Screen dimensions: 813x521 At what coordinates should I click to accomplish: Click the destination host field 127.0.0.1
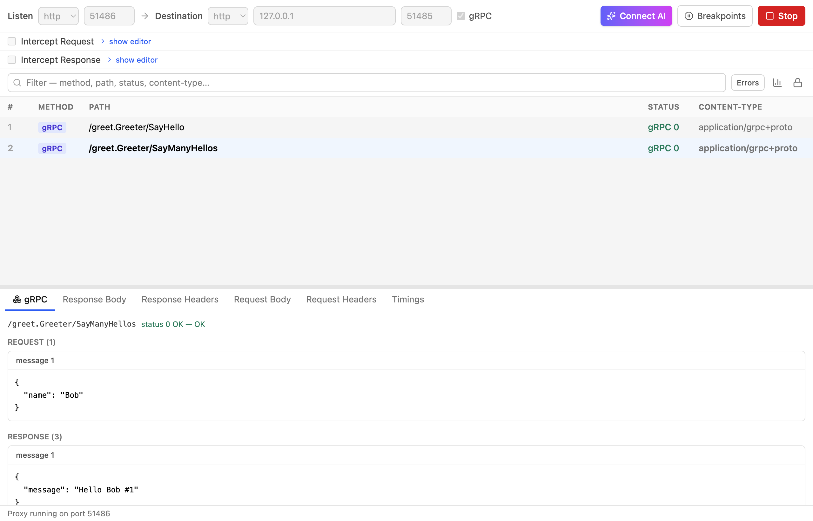pyautogui.click(x=324, y=16)
